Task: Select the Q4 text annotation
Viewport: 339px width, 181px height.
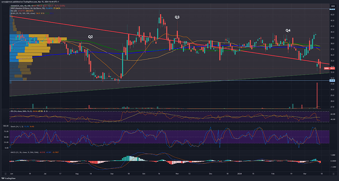Action: [288, 30]
